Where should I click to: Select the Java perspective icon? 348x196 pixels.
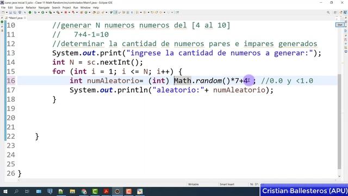[345, 13]
